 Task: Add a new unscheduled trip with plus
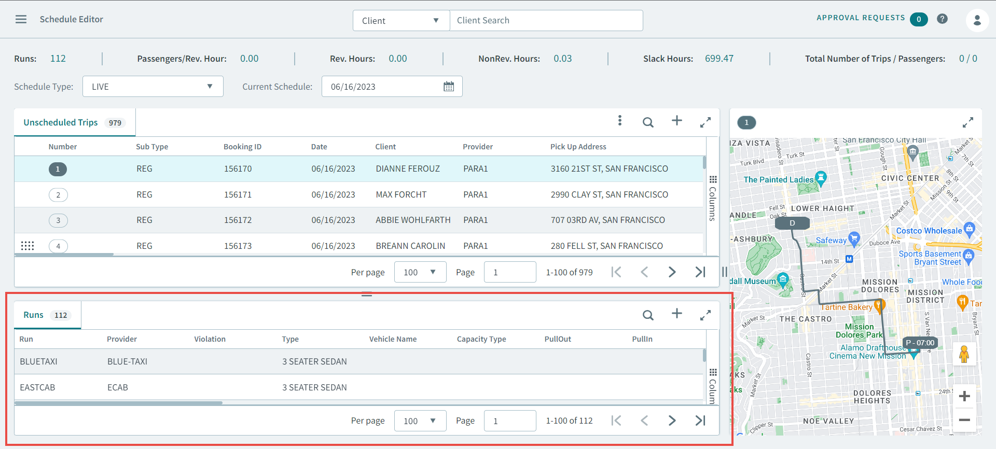pyautogui.click(x=676, y=121)
